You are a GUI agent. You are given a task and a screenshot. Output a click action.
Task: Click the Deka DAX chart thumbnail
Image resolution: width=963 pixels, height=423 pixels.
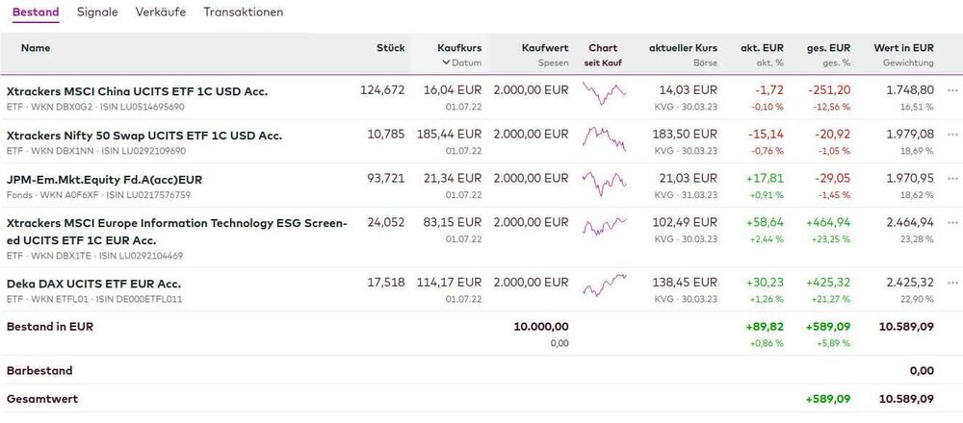click(603, 285)
